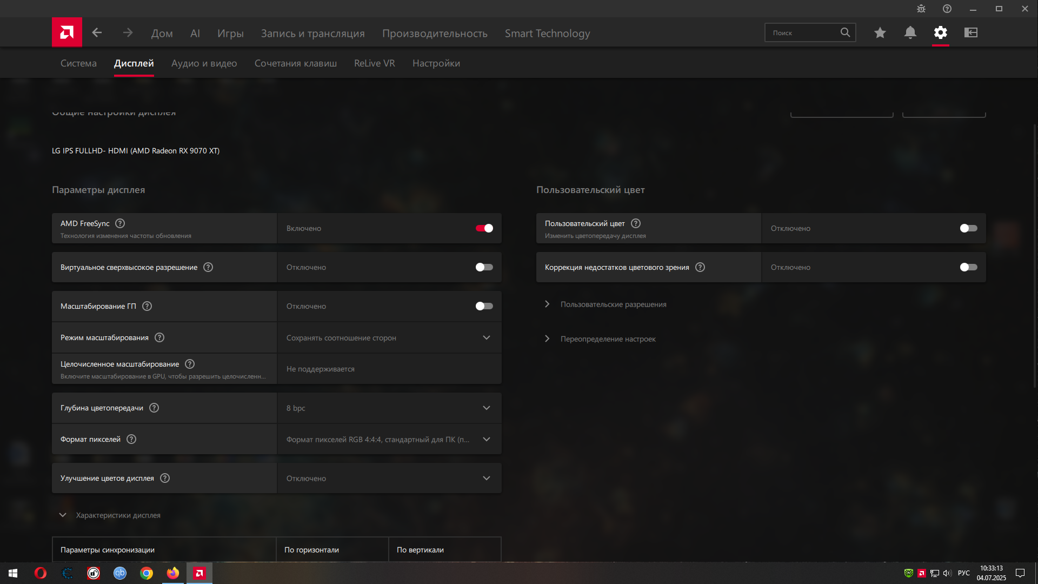The width and height of the screenshot is (1038, 584).
Task: Show AMD FreeSync help tooltip icon
Action: point(120,223)
